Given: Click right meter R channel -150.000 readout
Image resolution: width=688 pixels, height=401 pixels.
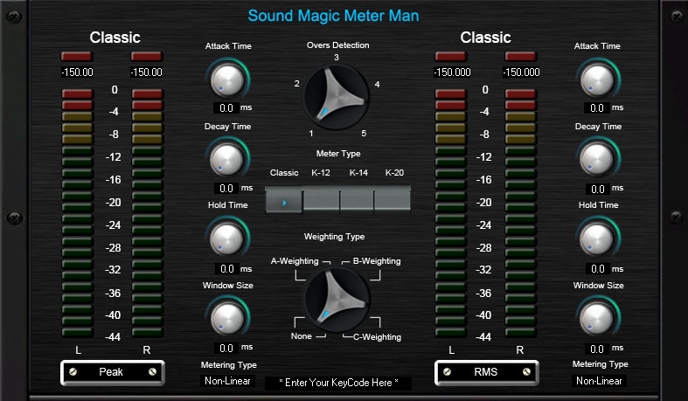Looking at the screenshot, I should pos(521,73).
